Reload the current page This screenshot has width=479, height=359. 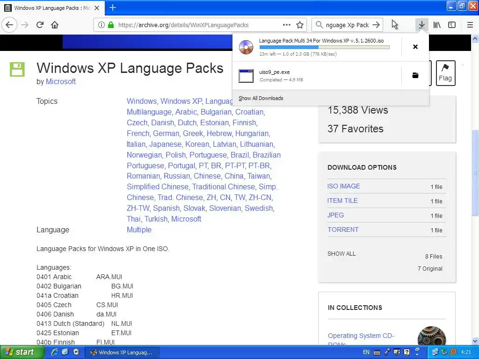(40, 25)
